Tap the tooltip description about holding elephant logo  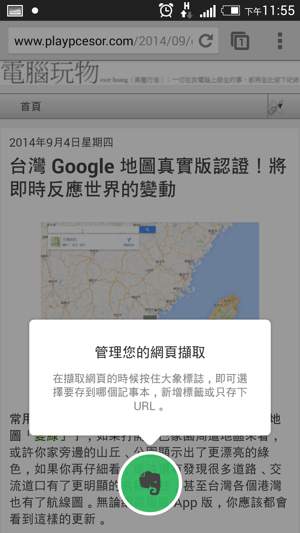(150, 392)
